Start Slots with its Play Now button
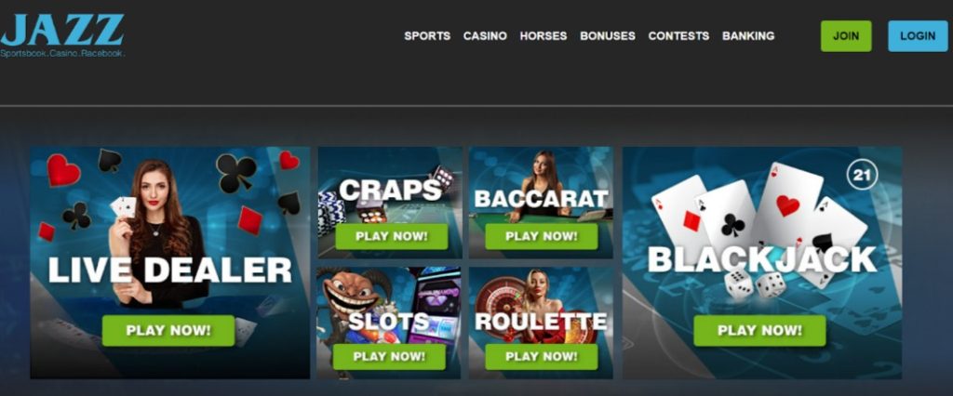 pyautogui.click(x=389, y=357)
